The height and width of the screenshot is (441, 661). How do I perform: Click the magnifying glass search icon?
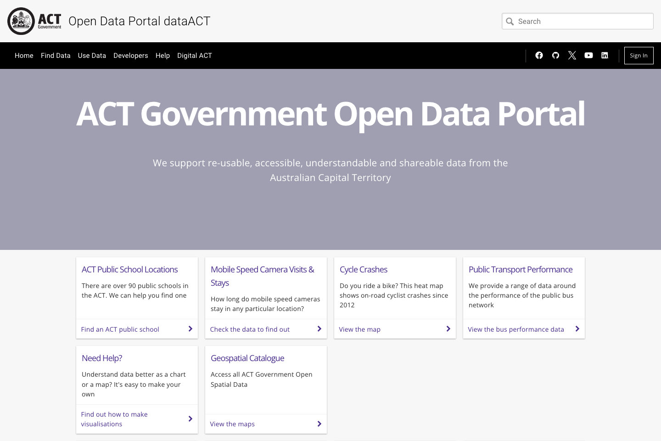coord(510,21)
